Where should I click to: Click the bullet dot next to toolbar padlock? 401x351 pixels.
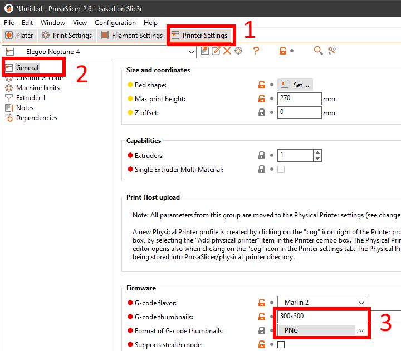coord(292,51)
